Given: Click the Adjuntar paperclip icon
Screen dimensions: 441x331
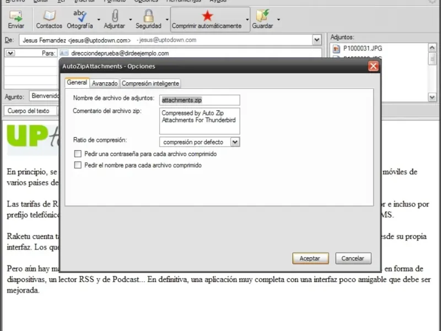Looking at the screenshot, I should coord(115,15).
